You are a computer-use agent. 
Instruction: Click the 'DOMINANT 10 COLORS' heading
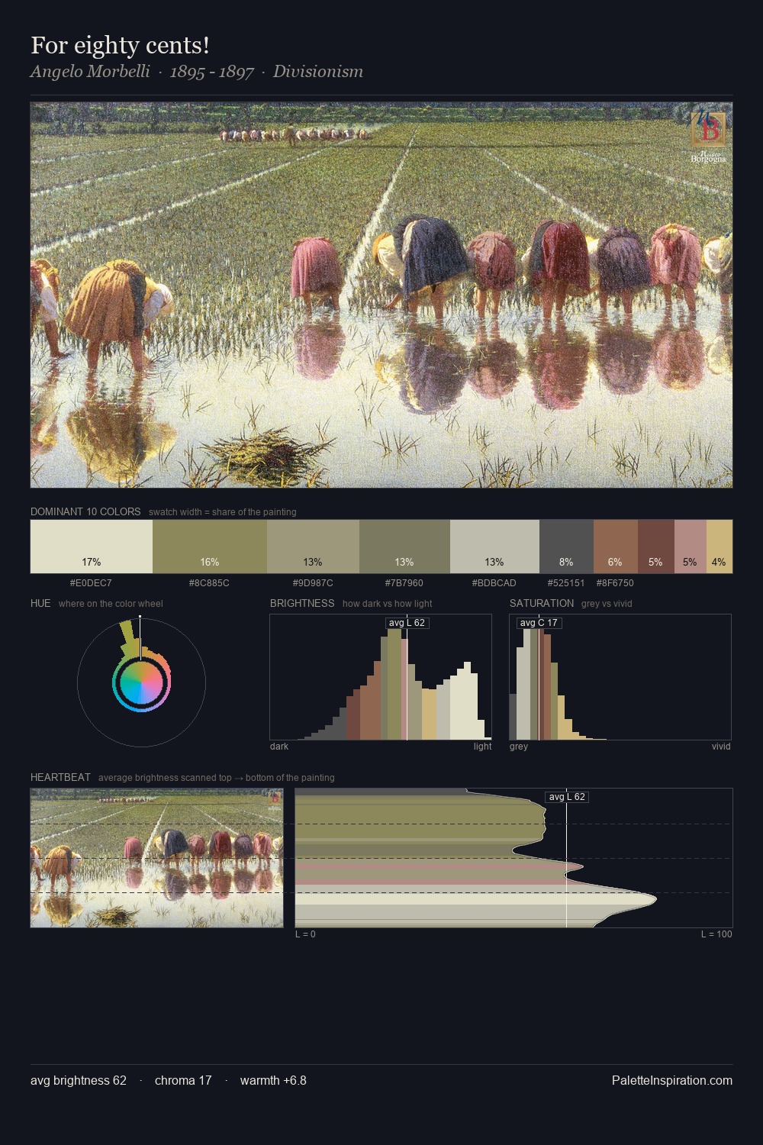(x=85, y=512)
